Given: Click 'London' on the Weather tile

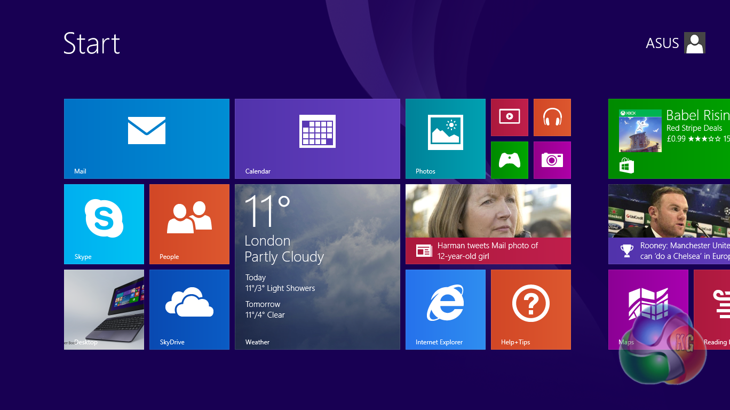Looking at the screenshot, I should click(267, 241).
